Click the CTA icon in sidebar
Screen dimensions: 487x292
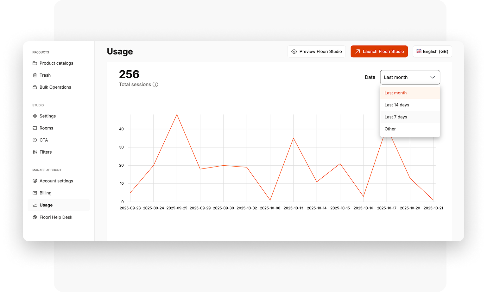click(x=35, y=140)
